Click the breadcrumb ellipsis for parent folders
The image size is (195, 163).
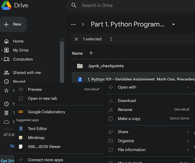tap(74, 24)
